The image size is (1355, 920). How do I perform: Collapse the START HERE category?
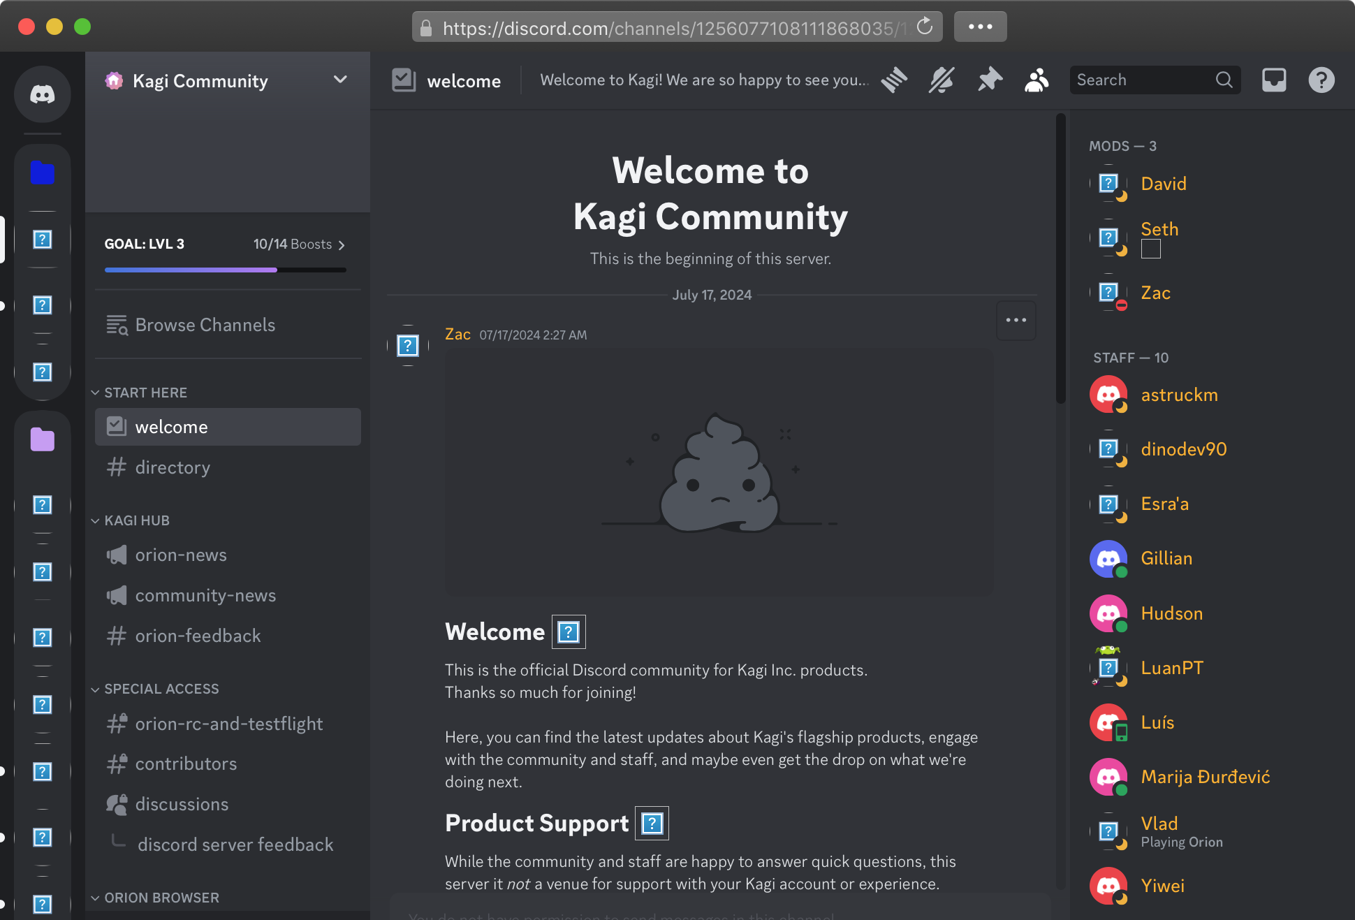tap(145, 393)
